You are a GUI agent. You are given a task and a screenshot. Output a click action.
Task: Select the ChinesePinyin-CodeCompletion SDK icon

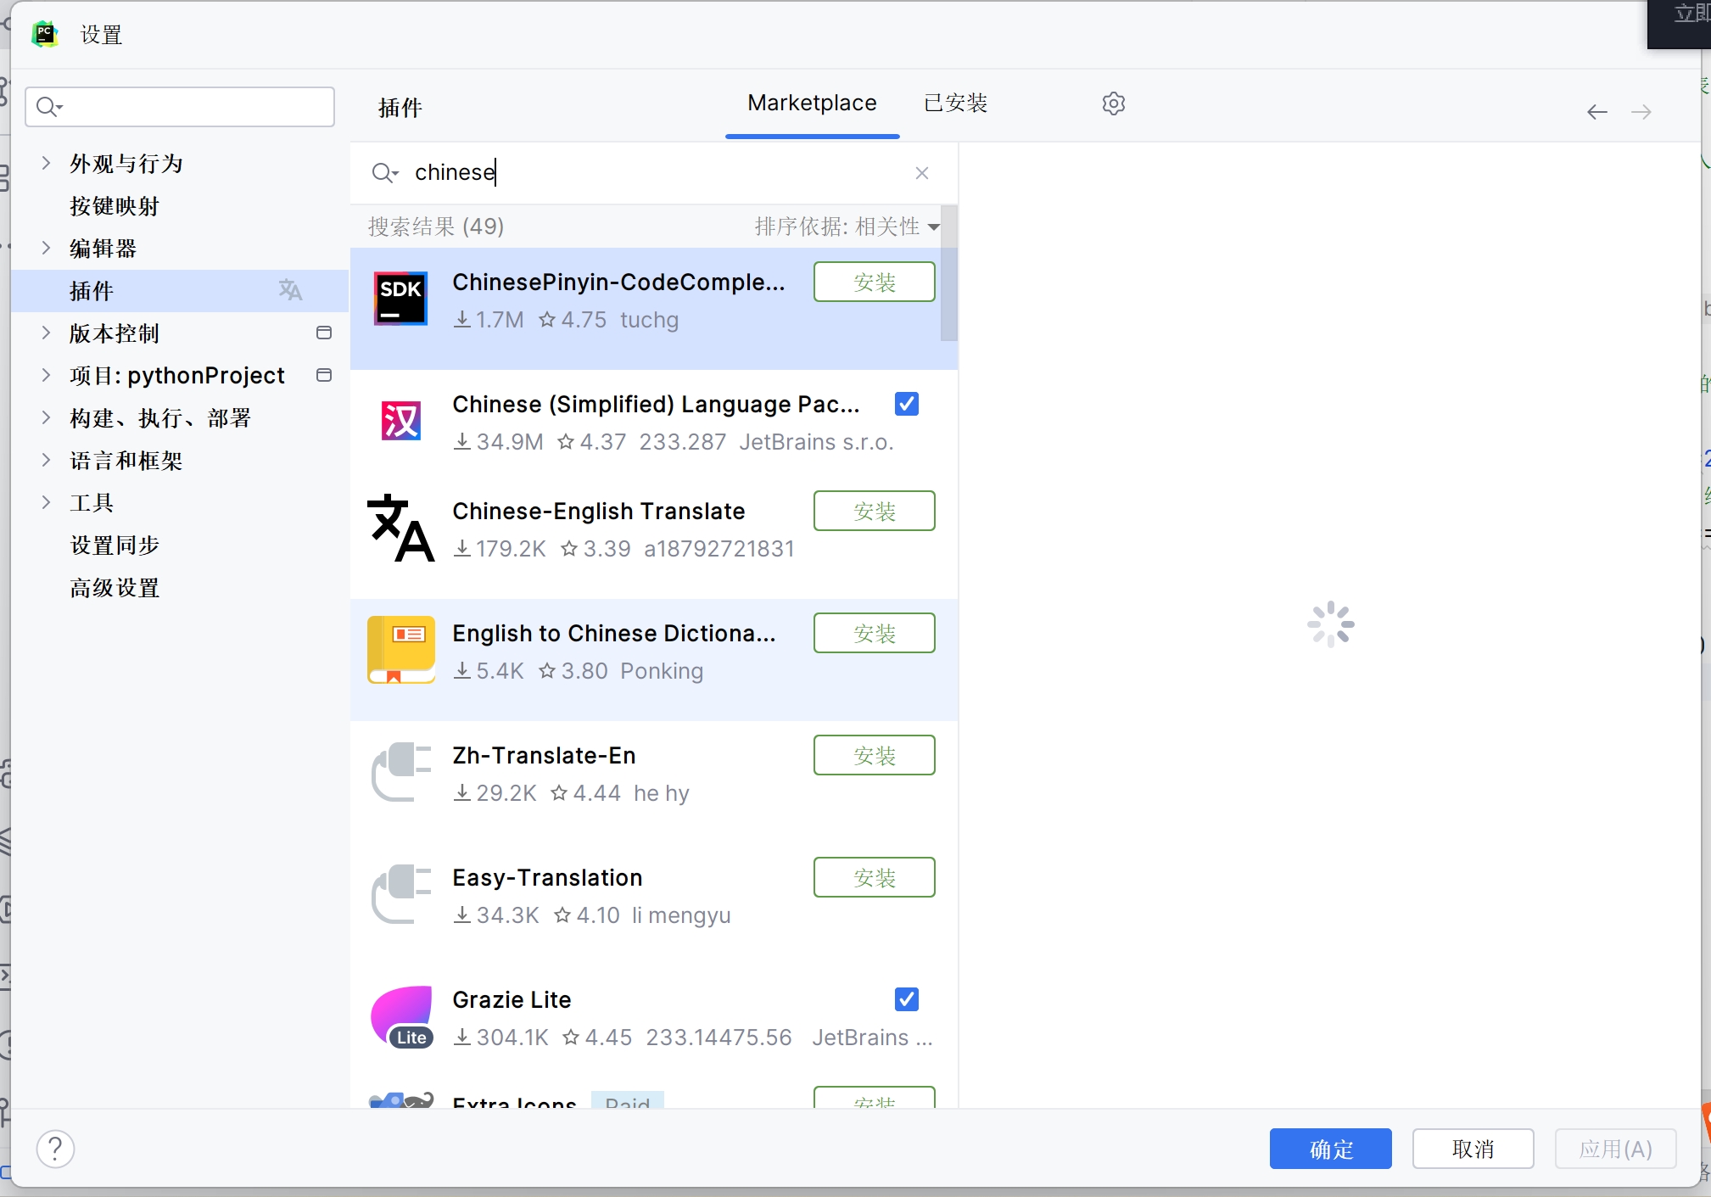coord(400,299)
